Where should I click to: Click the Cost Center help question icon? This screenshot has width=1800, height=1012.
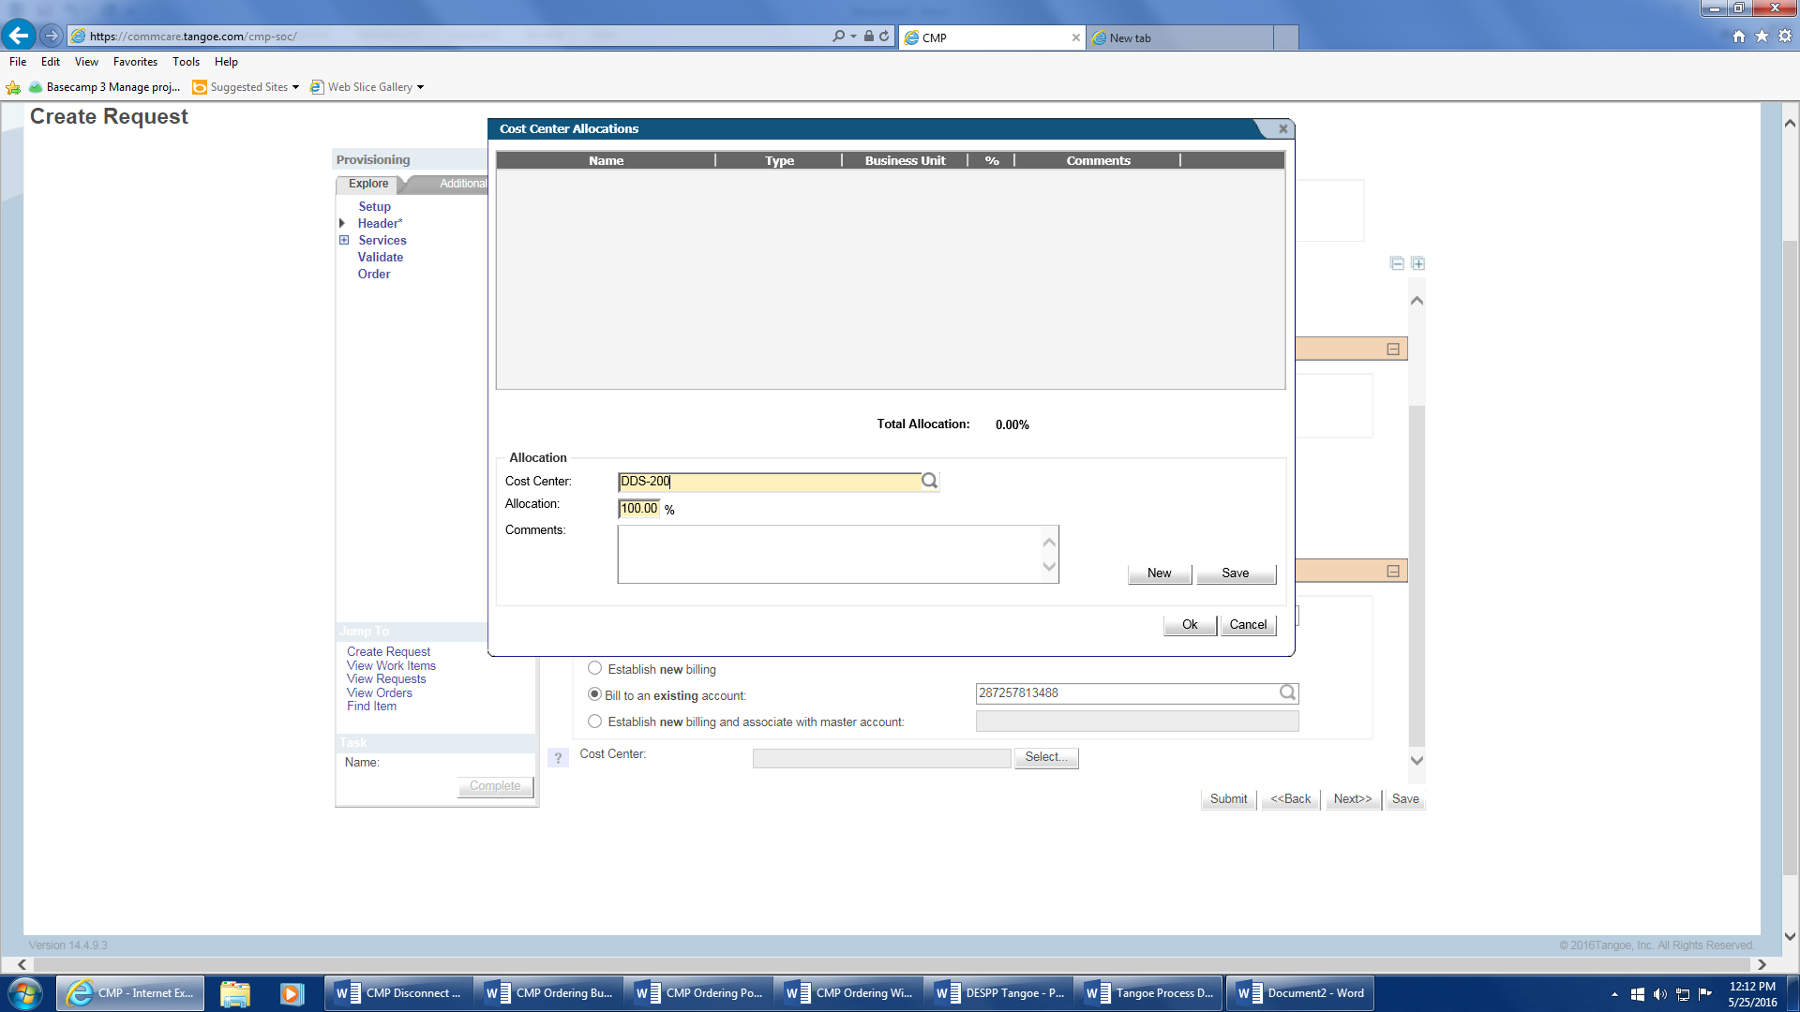(x=558, y=758)
